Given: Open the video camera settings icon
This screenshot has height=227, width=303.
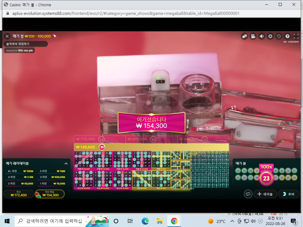Looking at the screenshot, I should tap(253, 36).
